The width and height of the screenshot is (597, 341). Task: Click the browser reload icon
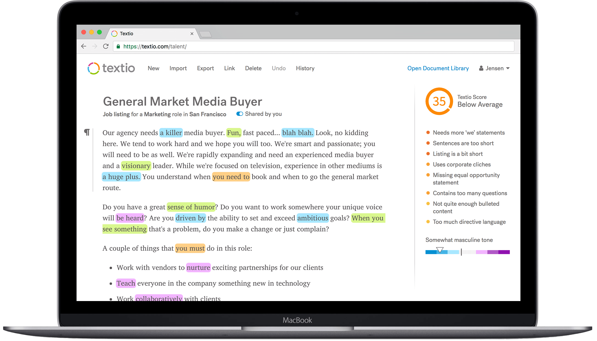(106, 47)
